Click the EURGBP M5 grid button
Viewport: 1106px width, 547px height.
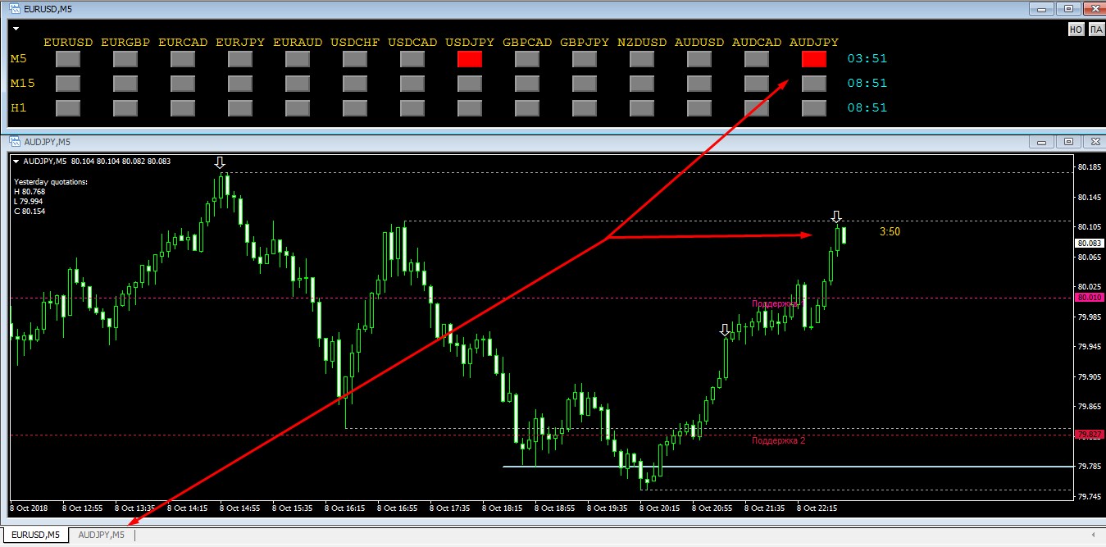pyautogui.click(x=125, y=59)
